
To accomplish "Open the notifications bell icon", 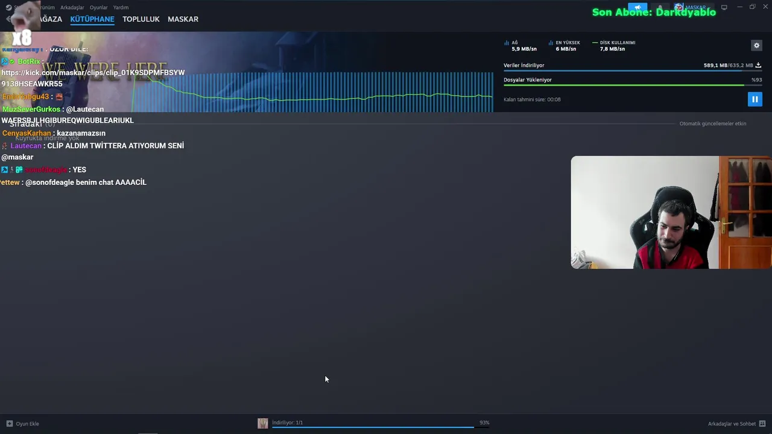I will point(659,7).
